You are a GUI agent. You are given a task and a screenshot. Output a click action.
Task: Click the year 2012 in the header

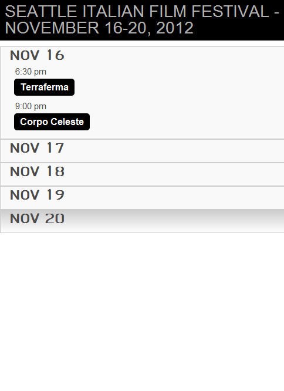175,28
